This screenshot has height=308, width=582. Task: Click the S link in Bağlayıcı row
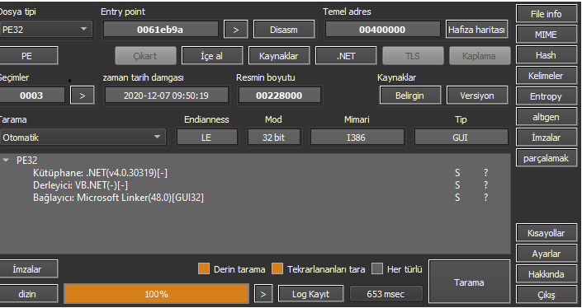457,198
